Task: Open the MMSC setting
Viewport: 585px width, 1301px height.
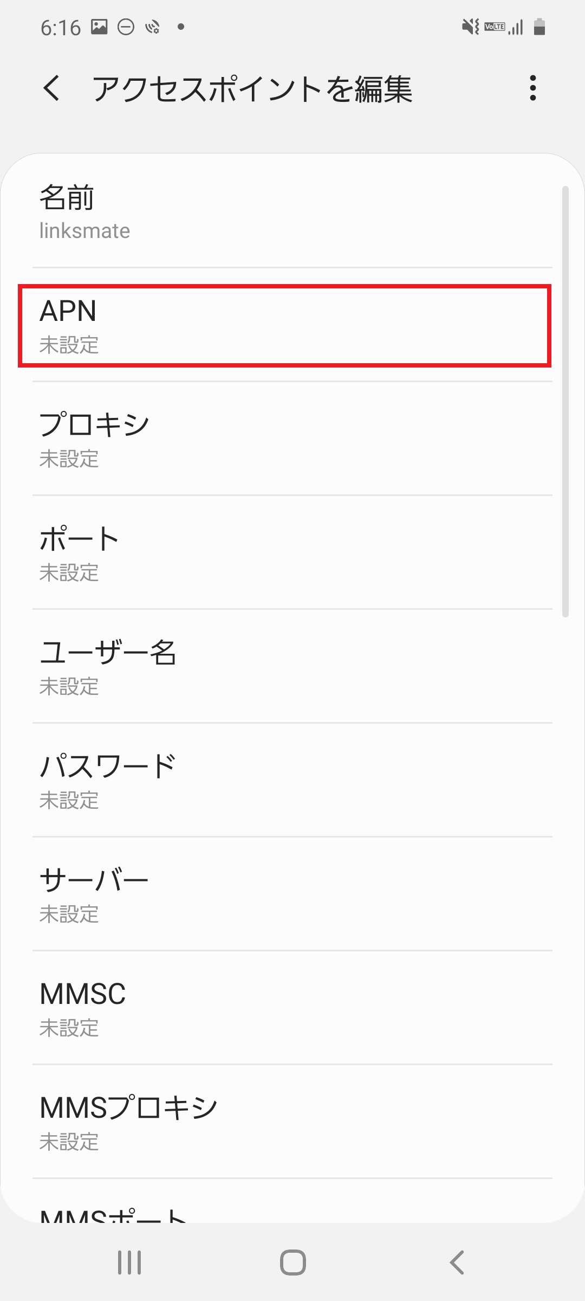Action: coord(292,1008)
